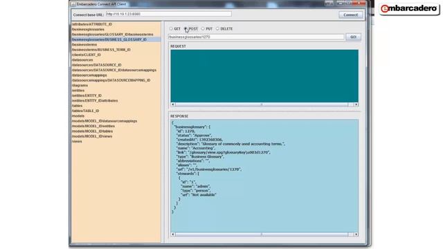
Task: Select the datasources endpoint row
Action: click(x=116, y=60)
